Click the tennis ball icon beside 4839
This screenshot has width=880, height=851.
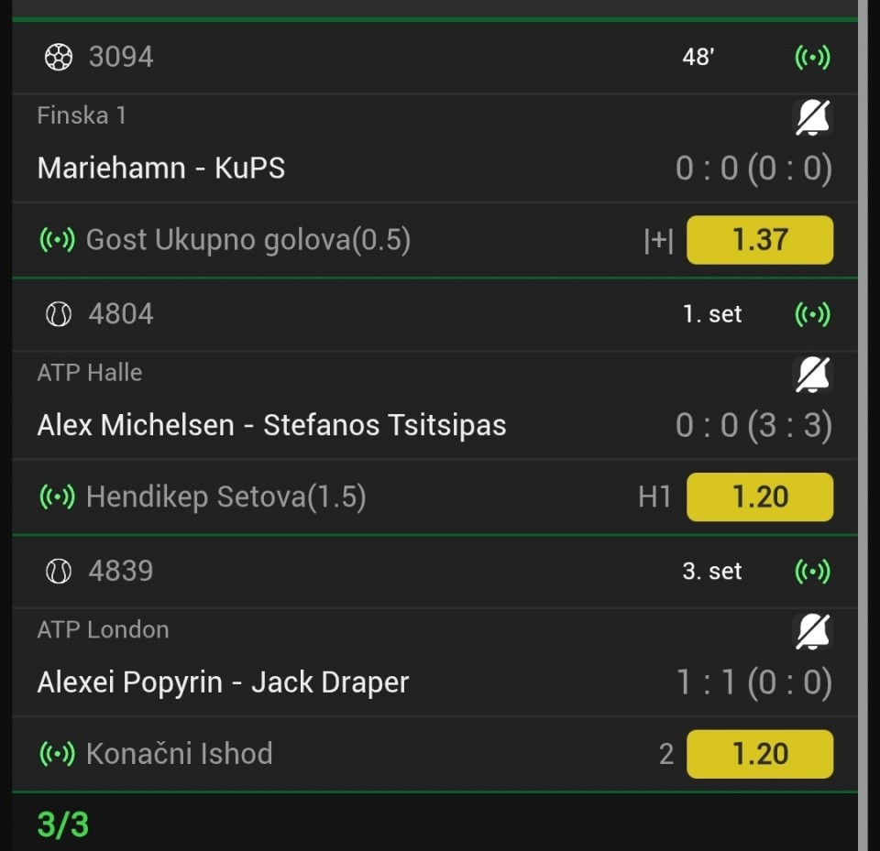pyautogui.click(x=59, y=572)
